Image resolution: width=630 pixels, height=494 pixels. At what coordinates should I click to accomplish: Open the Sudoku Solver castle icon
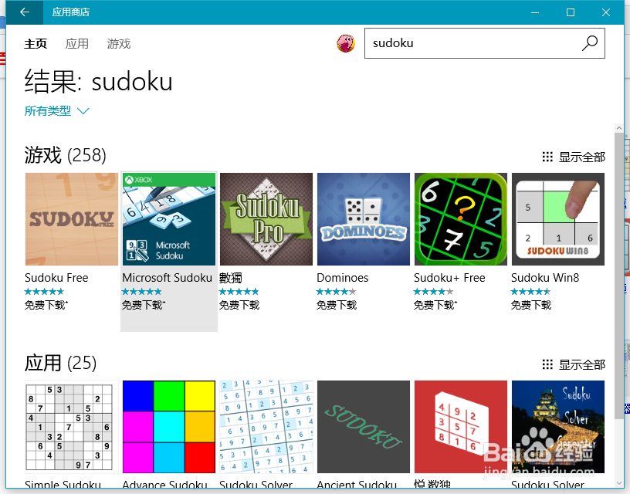pos(558,427)
